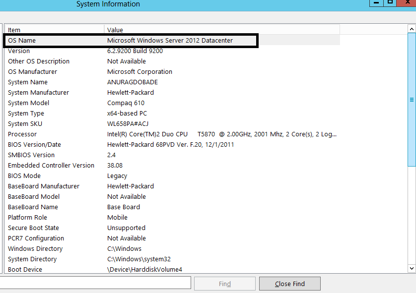Select the Other OS Description row
Image resolution: width=416 pixels, height=293 pixels.
(x=172, y=61)
